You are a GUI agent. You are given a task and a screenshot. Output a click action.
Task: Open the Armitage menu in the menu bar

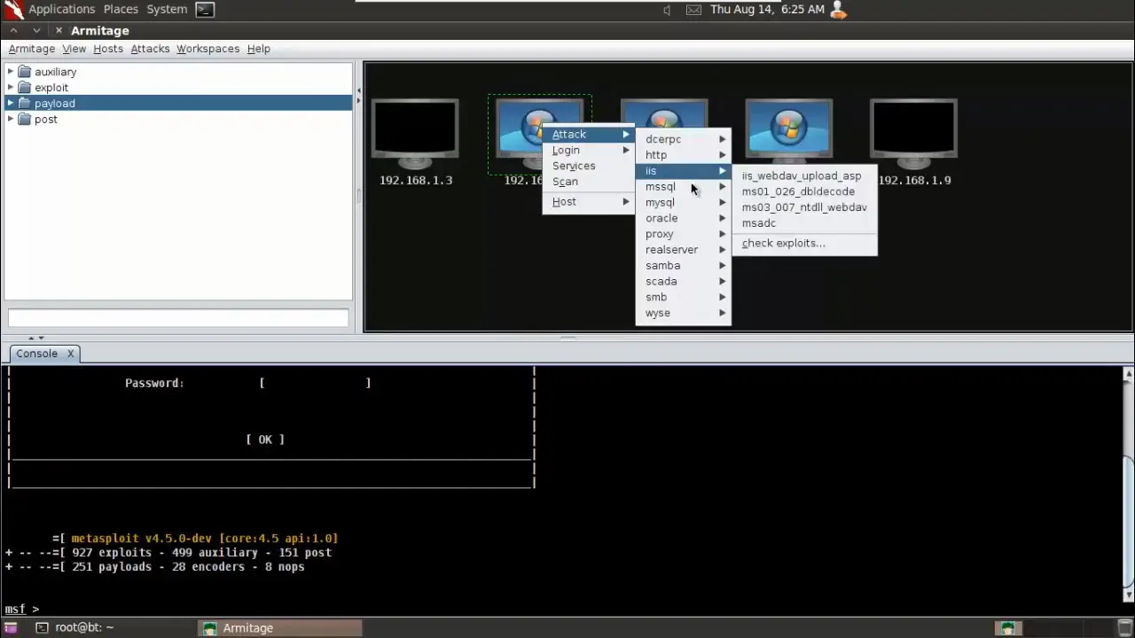tap(32, 49)
